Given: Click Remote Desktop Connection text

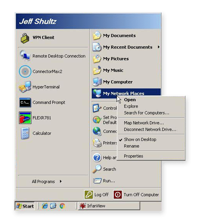Looking at the screenshot, I should 59,56.
